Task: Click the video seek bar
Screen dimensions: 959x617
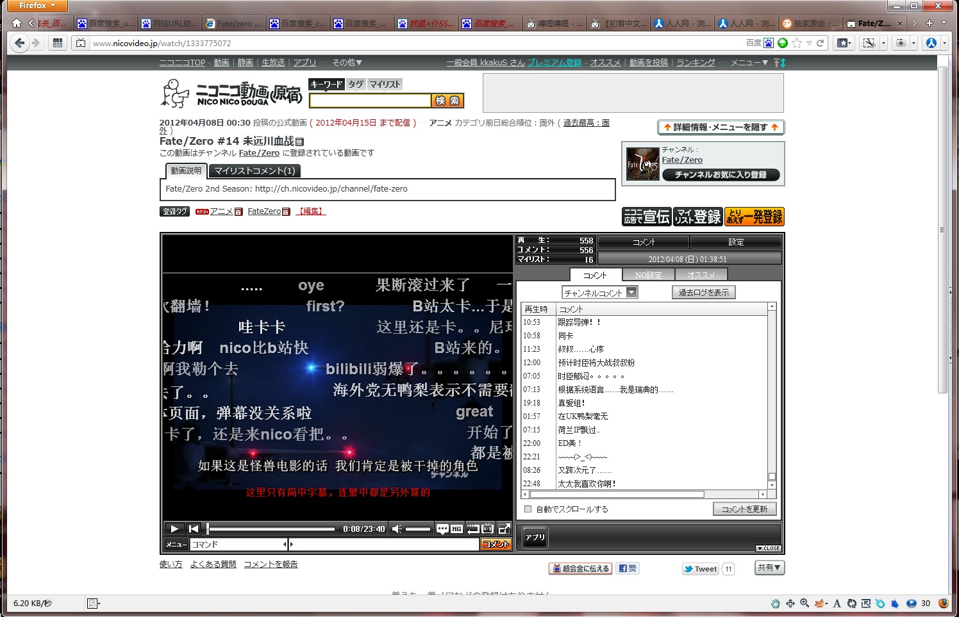Action: pos(271,529)
